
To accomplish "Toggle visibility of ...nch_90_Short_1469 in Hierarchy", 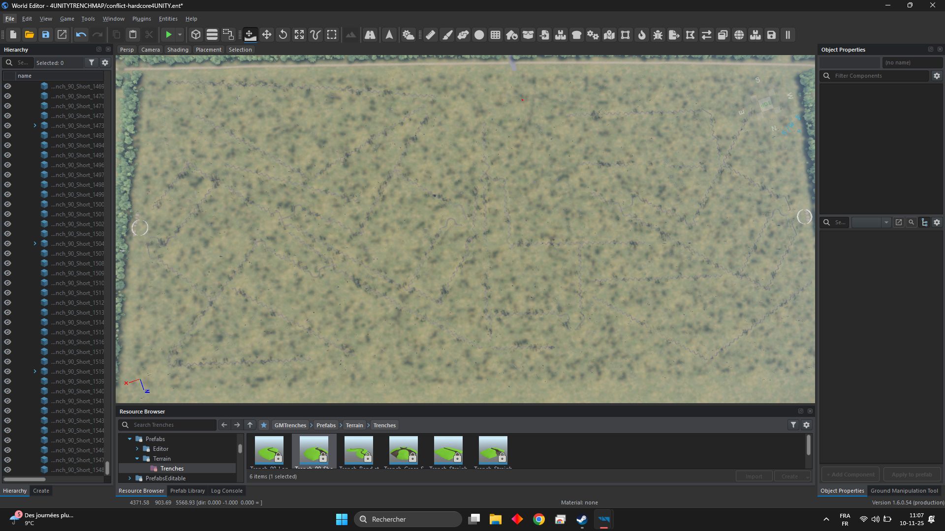I will coord(8,86).
